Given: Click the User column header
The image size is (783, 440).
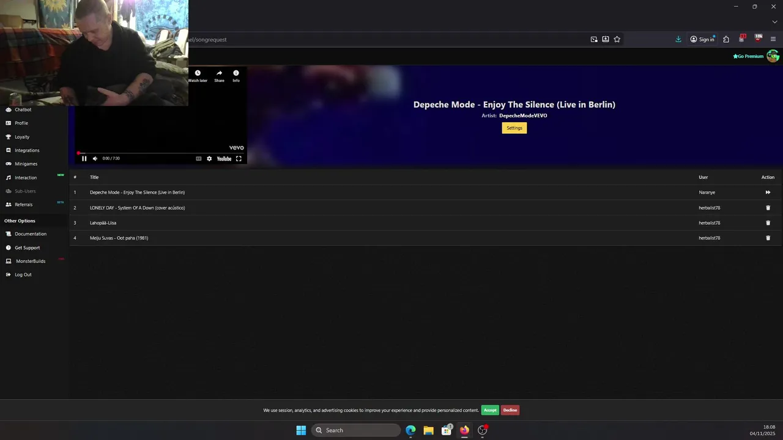Looking at the screenshot, I should [703, 177].
